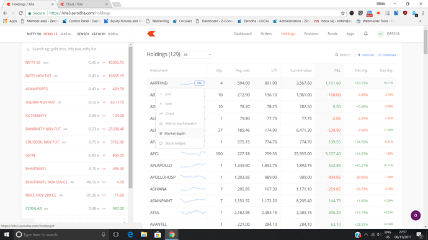
Task: Expand the KOTAKNIFTY watchlist chevron
Action: pyautogui.click(x=104, y=116)
